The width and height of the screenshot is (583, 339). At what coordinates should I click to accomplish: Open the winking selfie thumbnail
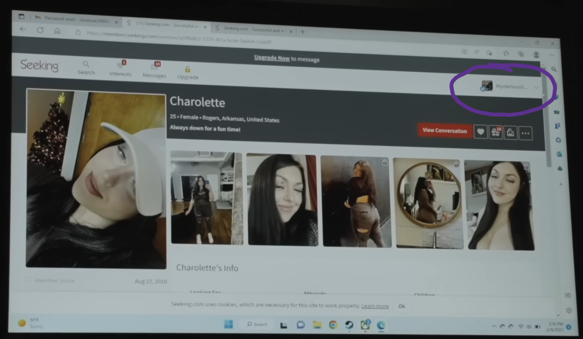click(x=500, y=205)
